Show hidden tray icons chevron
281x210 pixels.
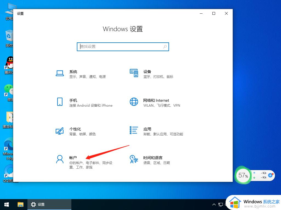(x=214, y=205)
